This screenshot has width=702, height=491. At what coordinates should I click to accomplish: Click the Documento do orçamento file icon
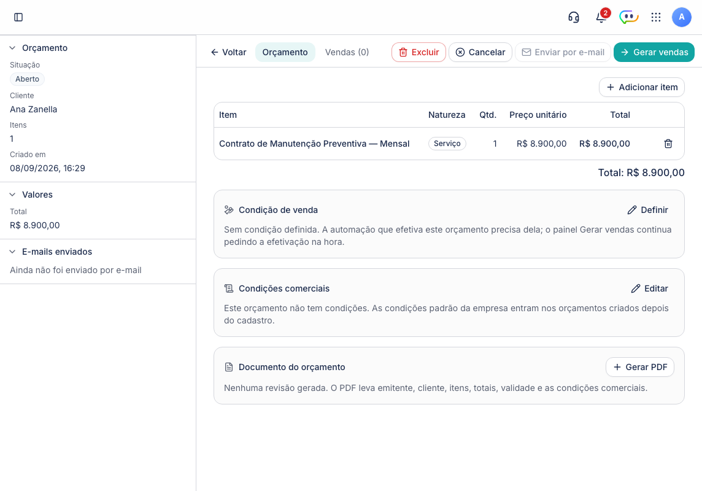(x=229, y=367)
